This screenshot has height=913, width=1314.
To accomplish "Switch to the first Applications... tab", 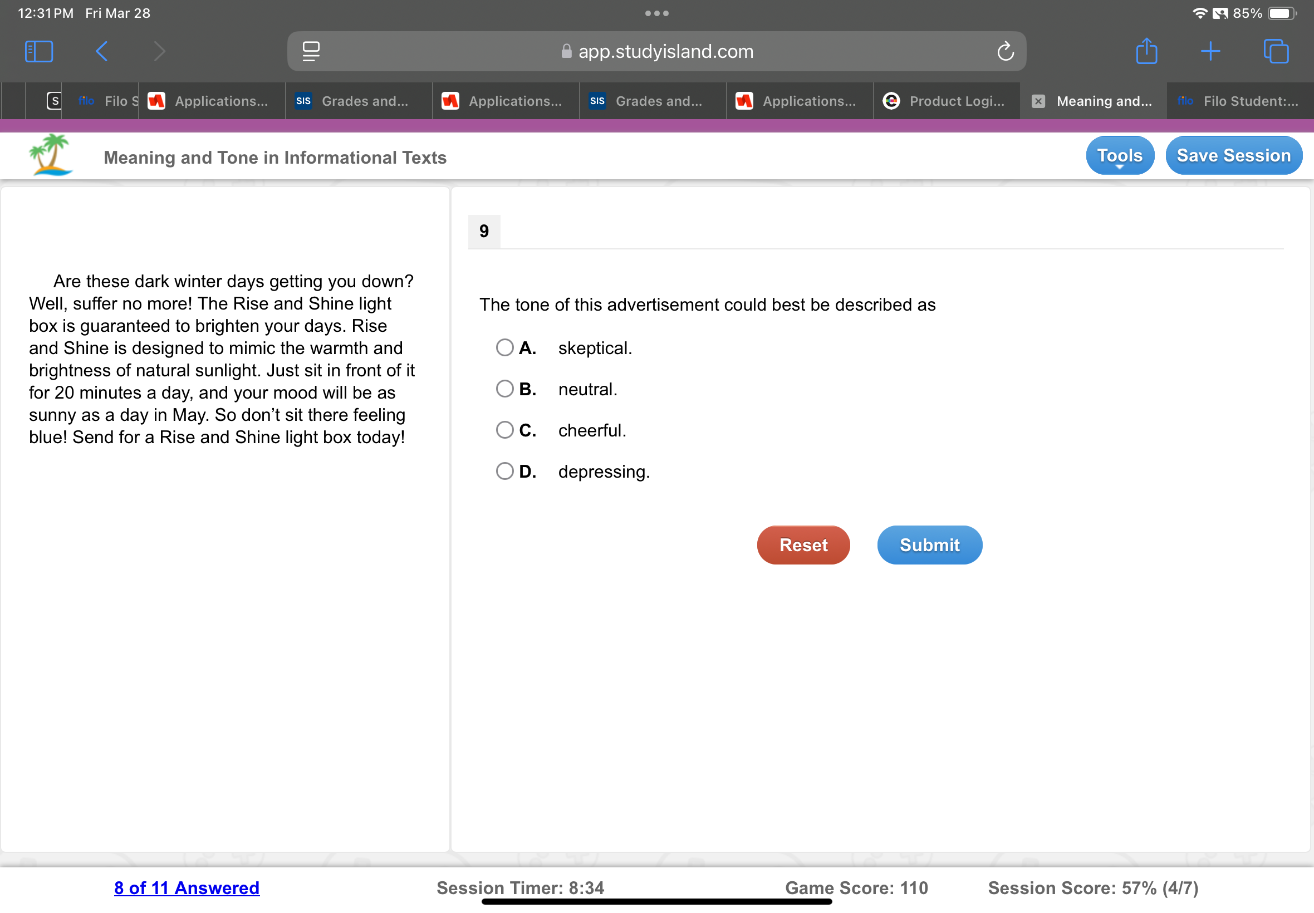I will coord(212,101).
